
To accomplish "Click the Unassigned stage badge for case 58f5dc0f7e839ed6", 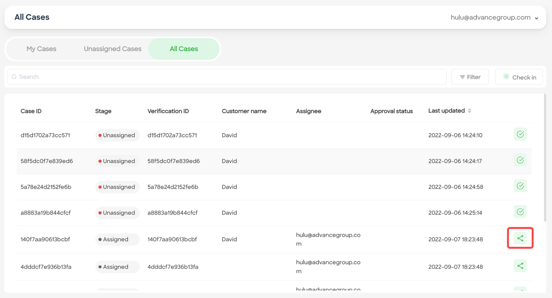I will coord(117,161).
